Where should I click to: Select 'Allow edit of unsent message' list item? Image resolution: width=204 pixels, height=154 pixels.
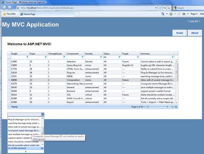coord(24,127)
